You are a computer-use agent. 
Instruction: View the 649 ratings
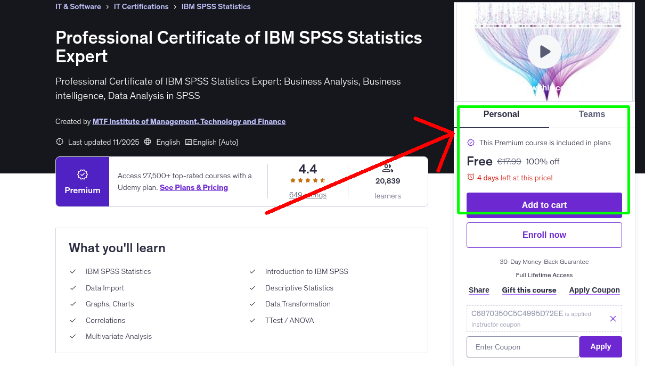(307, 195)
